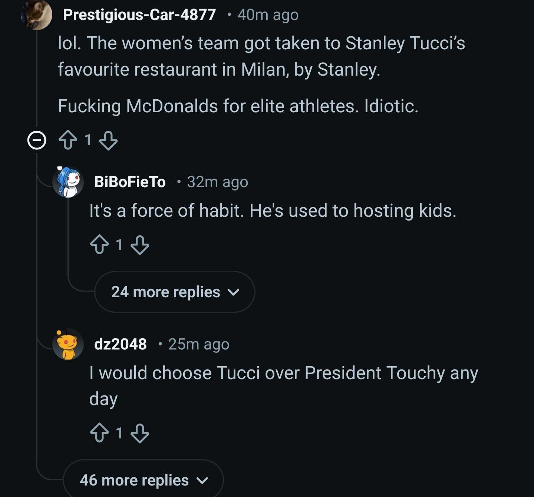The width and height of the screenshot is (534, 497).
Task: Open Prestigious-Car-4877's profile avatar
Action: pos(37,15)
